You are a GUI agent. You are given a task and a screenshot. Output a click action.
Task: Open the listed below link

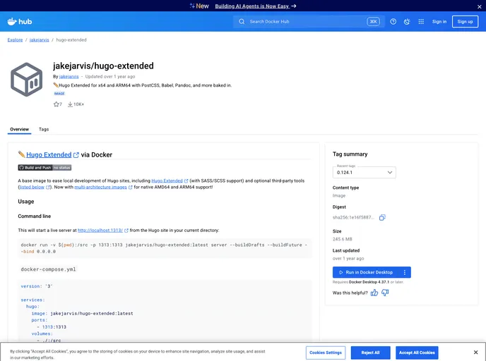click(x=32, y=187)
